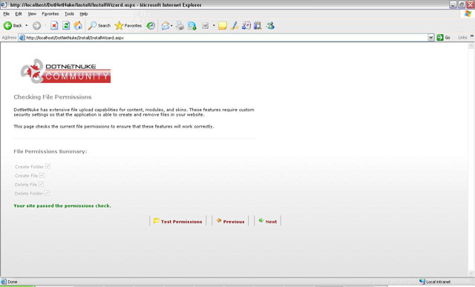The image size is (475, 287).
Task: Click the Mail envelope icon
Action: pyautogui.click(x=165, y=26)
